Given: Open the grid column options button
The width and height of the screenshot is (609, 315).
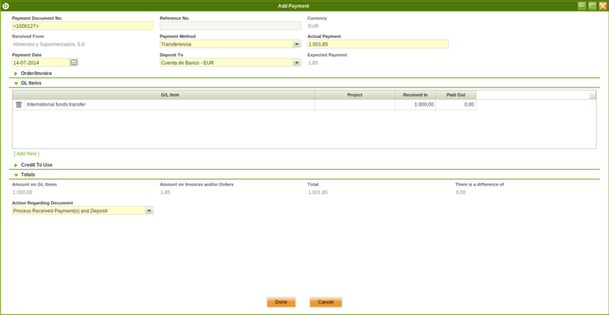Looking at the screenshot, I should 592,95.
